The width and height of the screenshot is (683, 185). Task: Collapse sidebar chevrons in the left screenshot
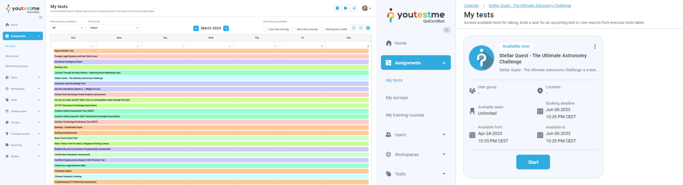coord(41,17)
